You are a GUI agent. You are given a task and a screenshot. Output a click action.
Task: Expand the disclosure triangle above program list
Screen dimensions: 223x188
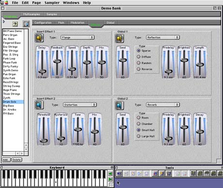pos(4,21)
